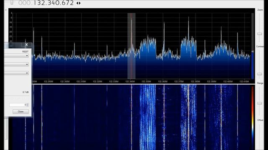Screen dimensions: 268x150
Task: Open the third dropdown in R820T dialog
Action: coord(16,73)
